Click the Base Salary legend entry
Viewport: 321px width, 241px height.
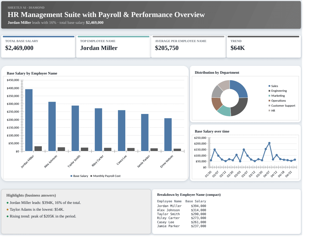(79, 176)
